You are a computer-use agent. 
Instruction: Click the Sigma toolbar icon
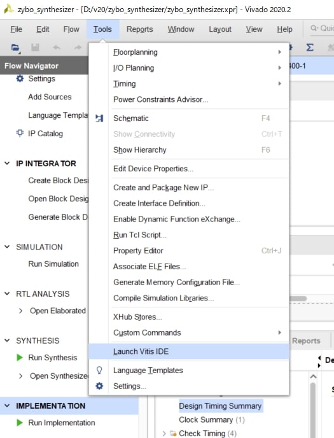(x=310, y=47)
